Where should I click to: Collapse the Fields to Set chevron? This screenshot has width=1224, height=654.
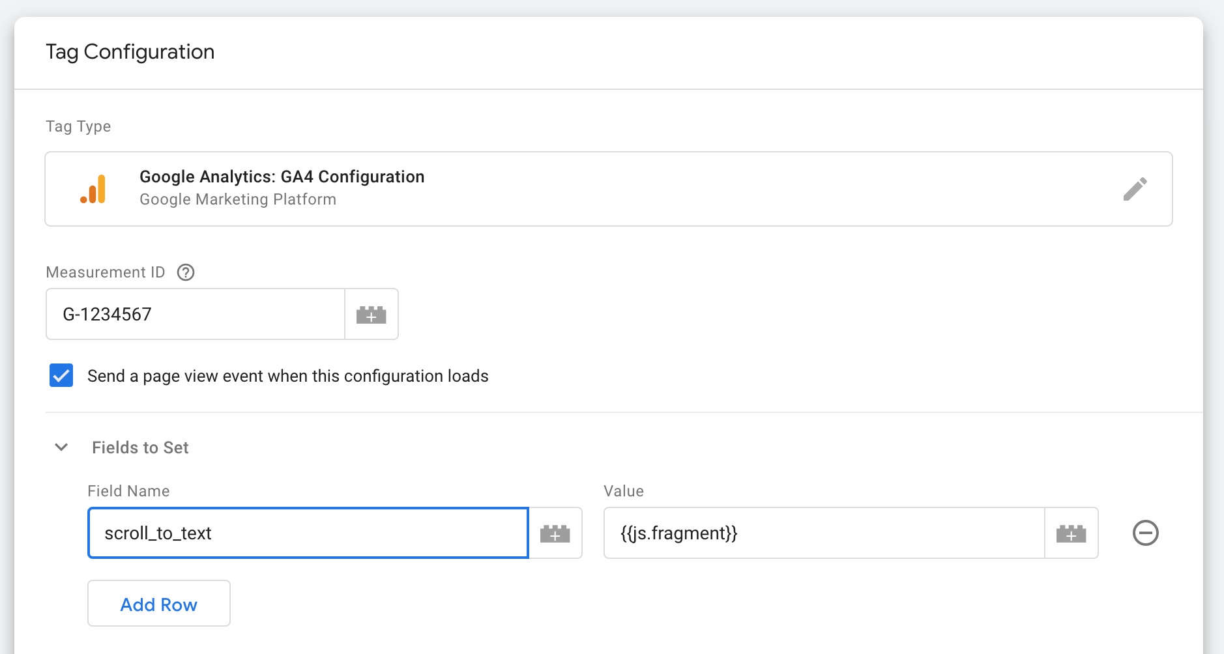click(61, 448)
